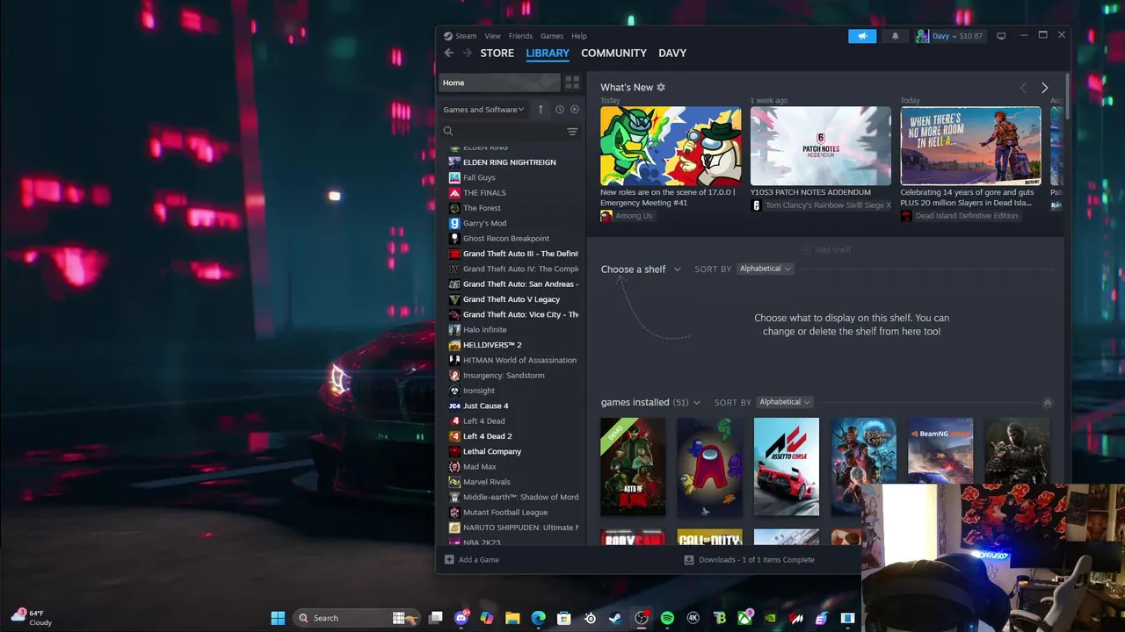Viewport: 1125px width, 632px height.
Task: Open Games and Software filter dropdown
Action: click(x=483, y=110)
